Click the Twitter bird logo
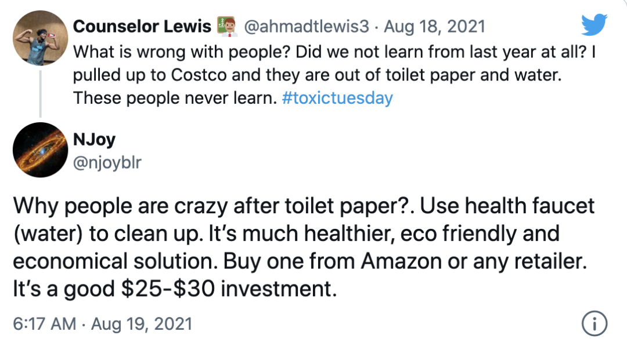Image resolution: width=627 pixels, height=339 pixels. click(595, 27)
